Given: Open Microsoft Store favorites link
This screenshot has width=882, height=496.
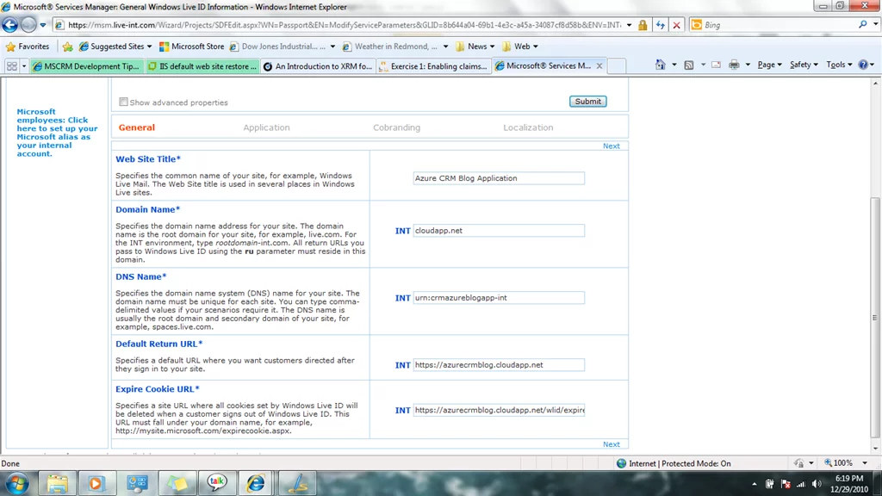Looking at the screenshot, I should (191, 46).
